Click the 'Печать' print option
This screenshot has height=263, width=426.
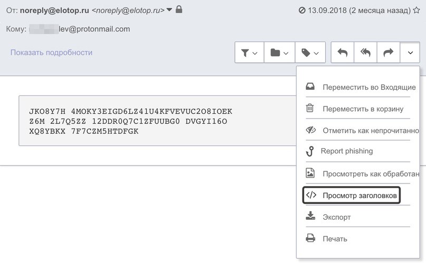click(x=335, y=239)
